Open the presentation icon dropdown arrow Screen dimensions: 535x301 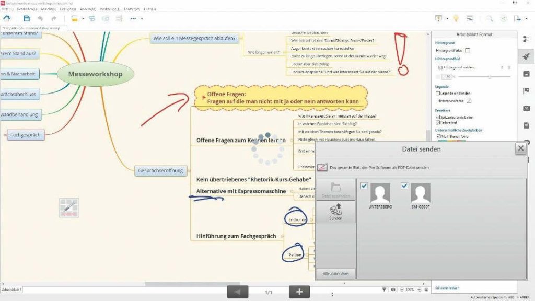point(447,18)
